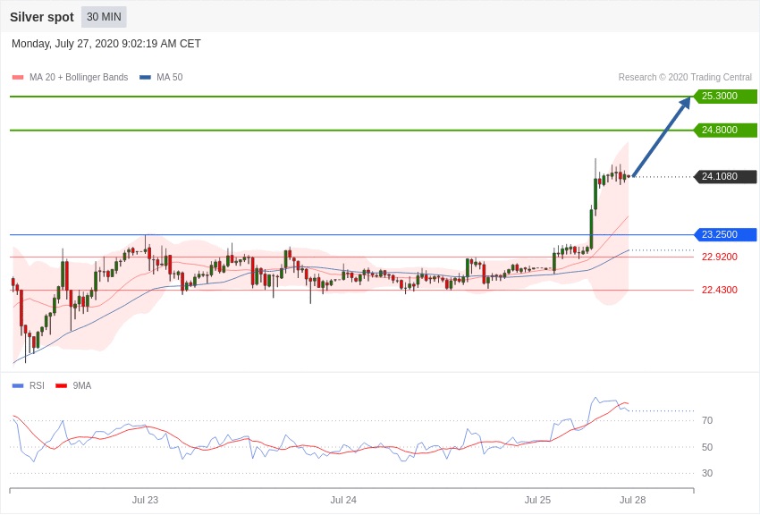
Task: Click the RSI 50 level label
Action: coord(707,447)
